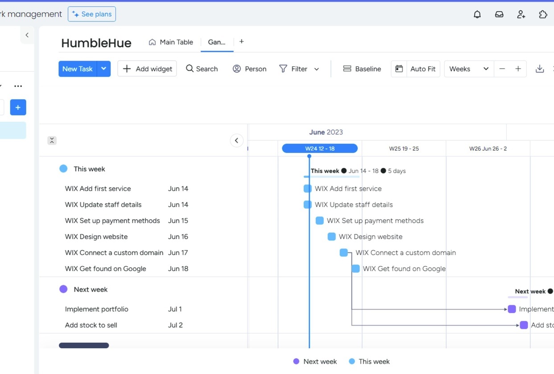
Task: Open WIX Update staff details row
Action: click(x=103, y=205)
